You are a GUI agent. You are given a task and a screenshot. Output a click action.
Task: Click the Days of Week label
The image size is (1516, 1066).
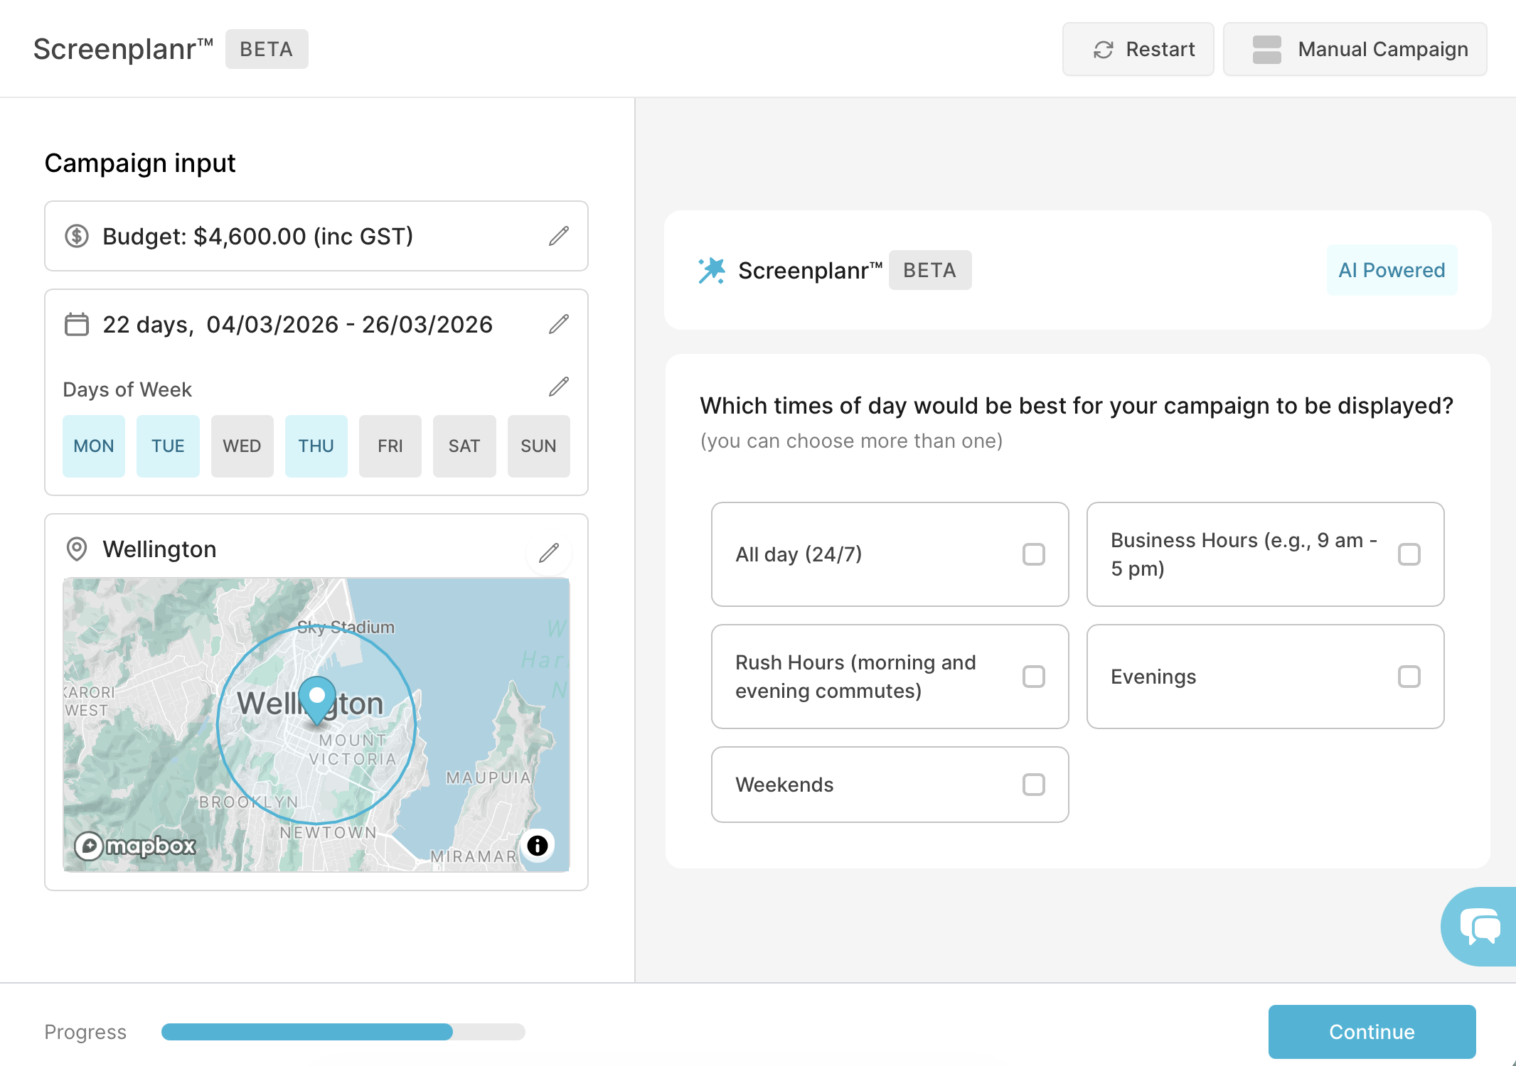(x=127, y=389)
